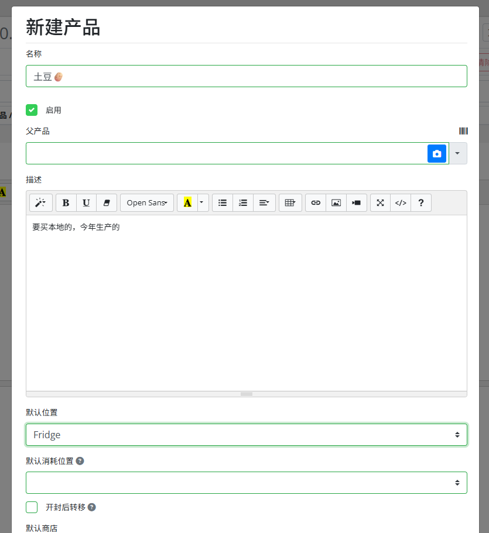Open the 默认位置 Fridge dropdown
489x533 pixels.
pyautogui.click(x=247, y=435)
